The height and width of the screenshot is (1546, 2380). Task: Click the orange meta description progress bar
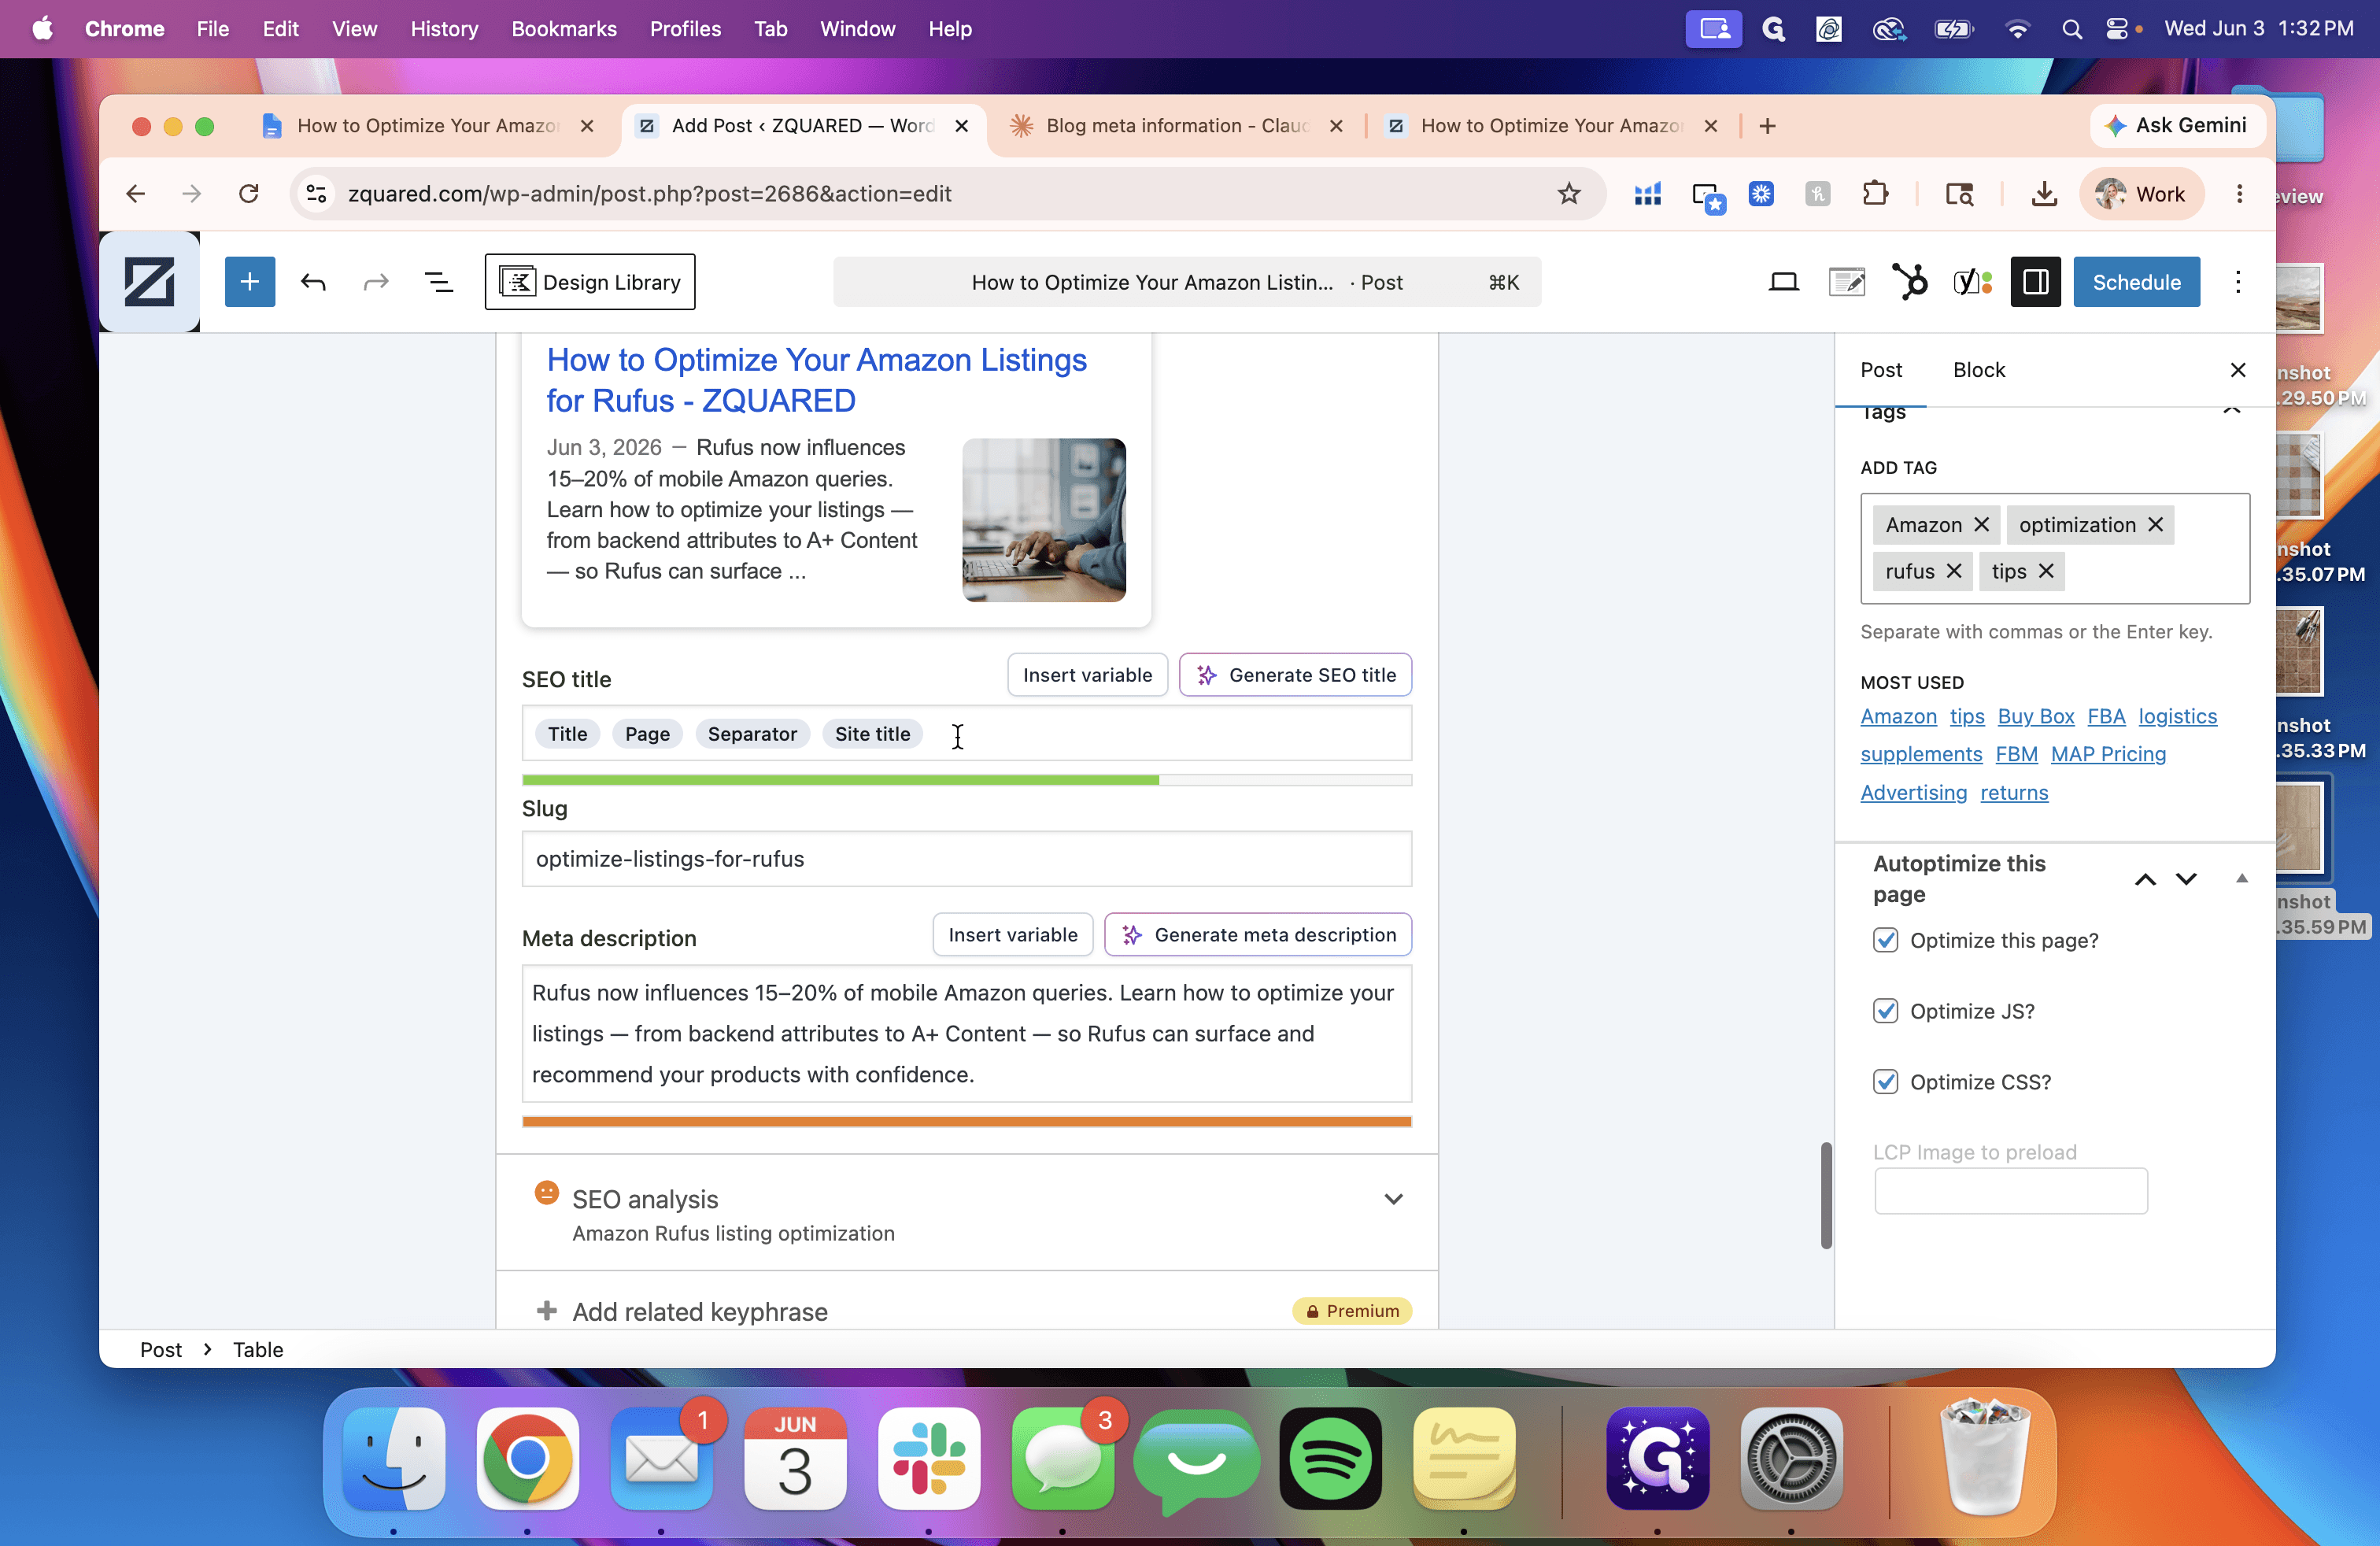(967, 1122)
